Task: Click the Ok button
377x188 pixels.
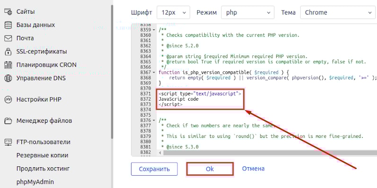Action: (210, 169)
